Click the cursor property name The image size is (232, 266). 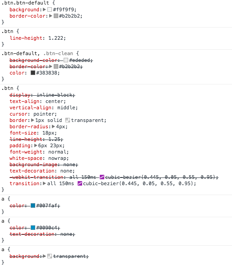point(19,114)
